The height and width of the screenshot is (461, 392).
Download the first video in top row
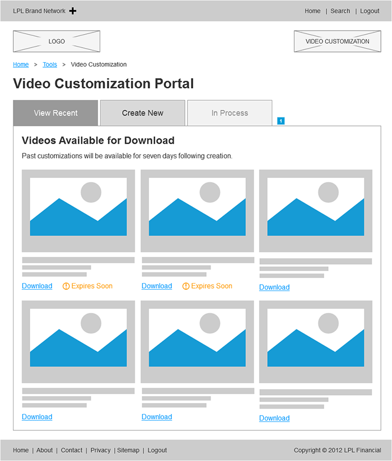coord(37,286)
